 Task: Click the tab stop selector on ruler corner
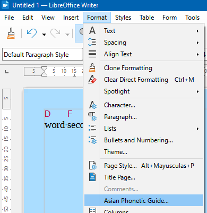pos(6,72)
